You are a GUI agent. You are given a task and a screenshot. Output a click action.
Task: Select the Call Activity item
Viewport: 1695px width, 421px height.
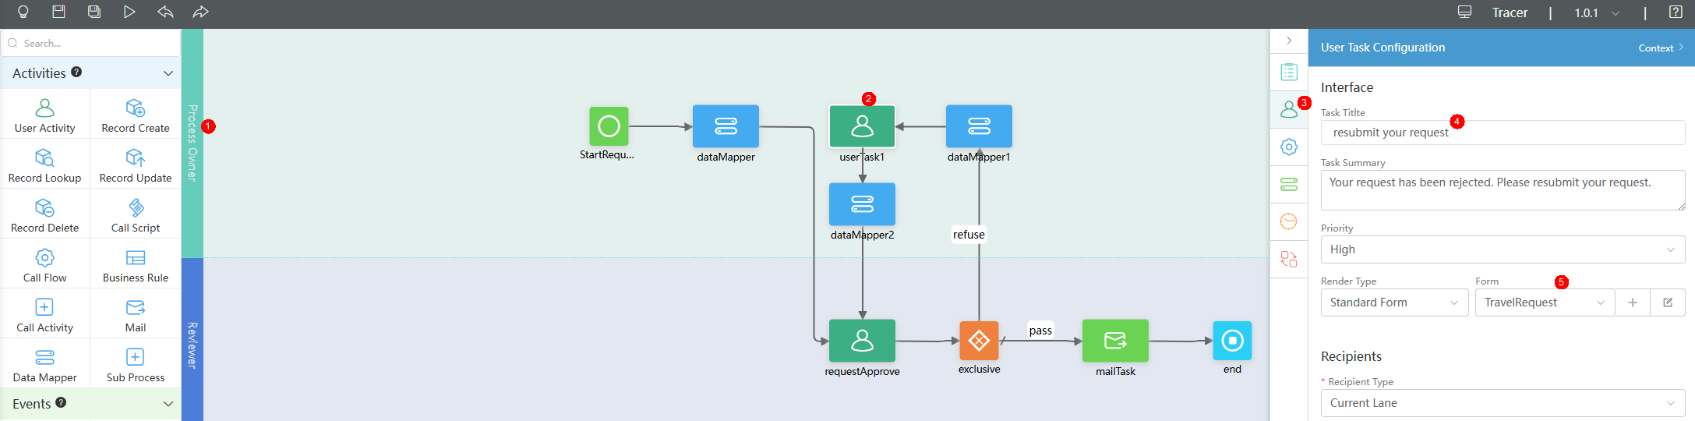coord(45,314)
